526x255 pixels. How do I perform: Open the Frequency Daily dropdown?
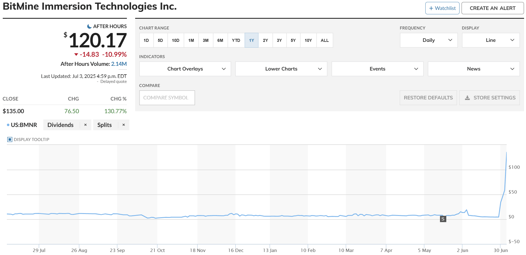point(429,40)
